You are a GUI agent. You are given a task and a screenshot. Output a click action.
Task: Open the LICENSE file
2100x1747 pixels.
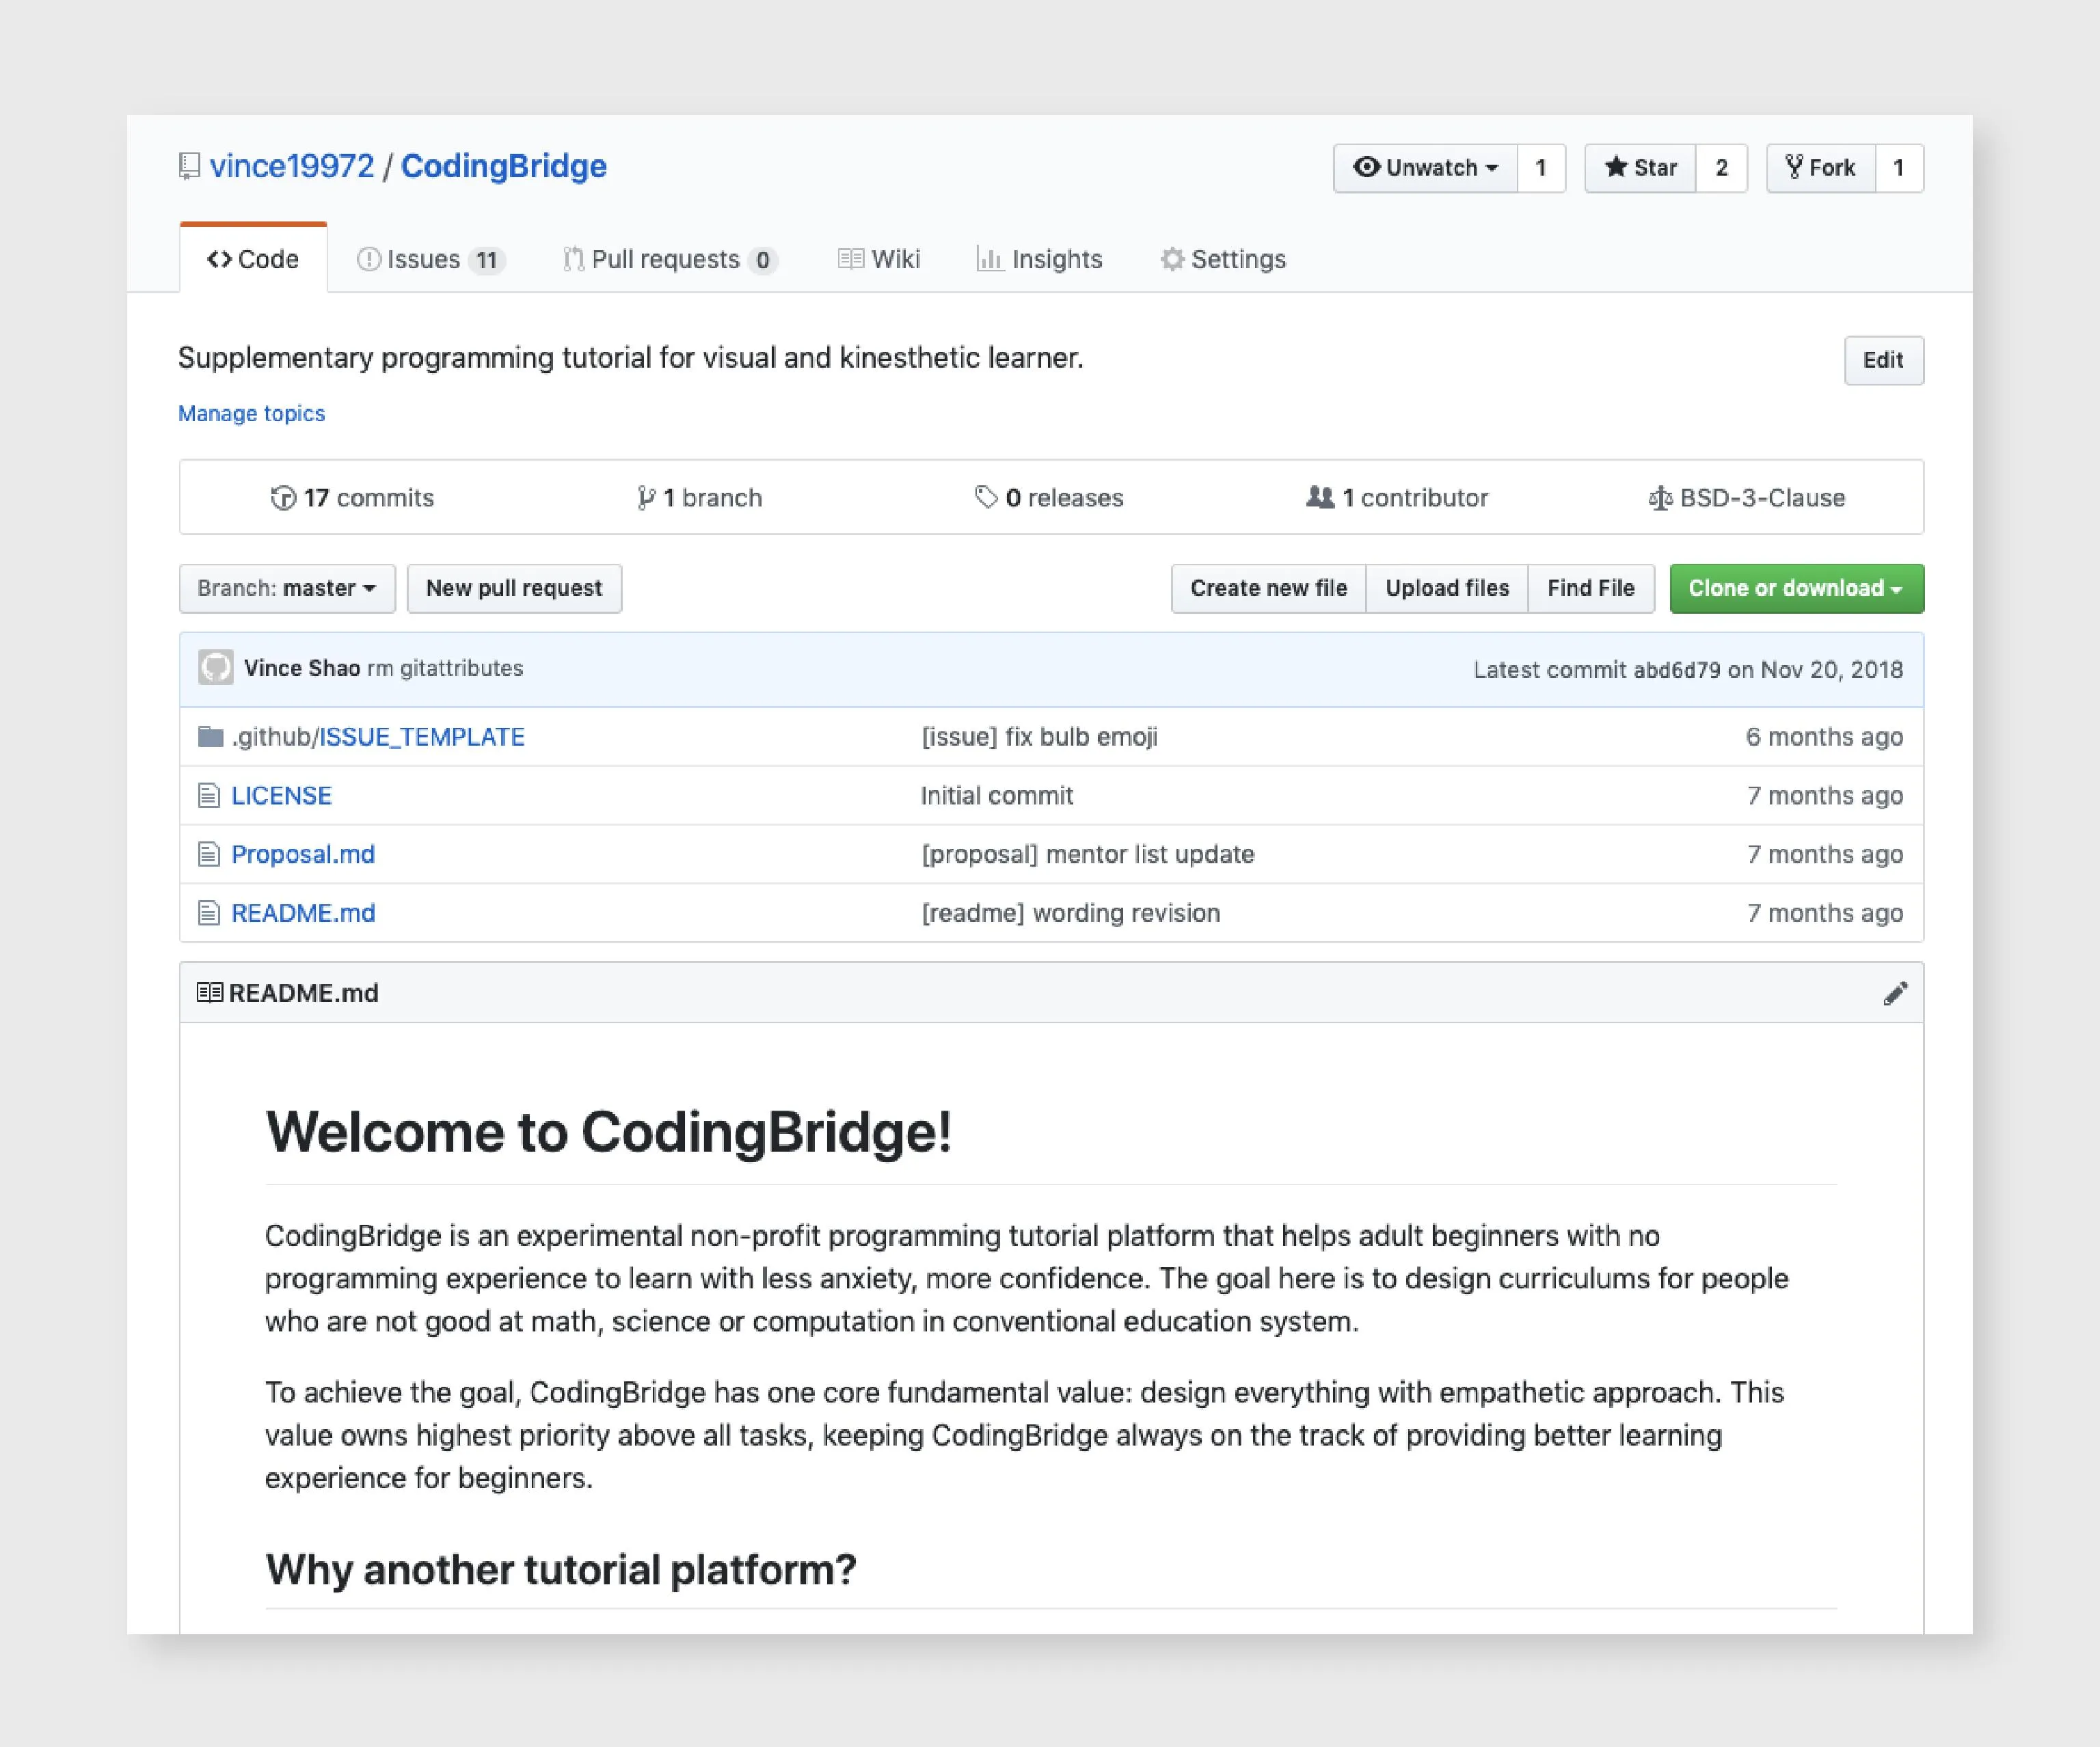tap(281, 796)
